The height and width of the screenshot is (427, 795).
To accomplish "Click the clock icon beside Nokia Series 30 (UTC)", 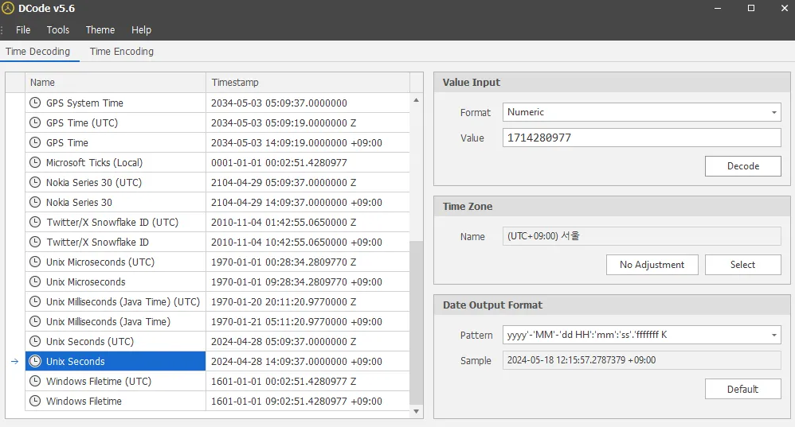I will (35, 182).
